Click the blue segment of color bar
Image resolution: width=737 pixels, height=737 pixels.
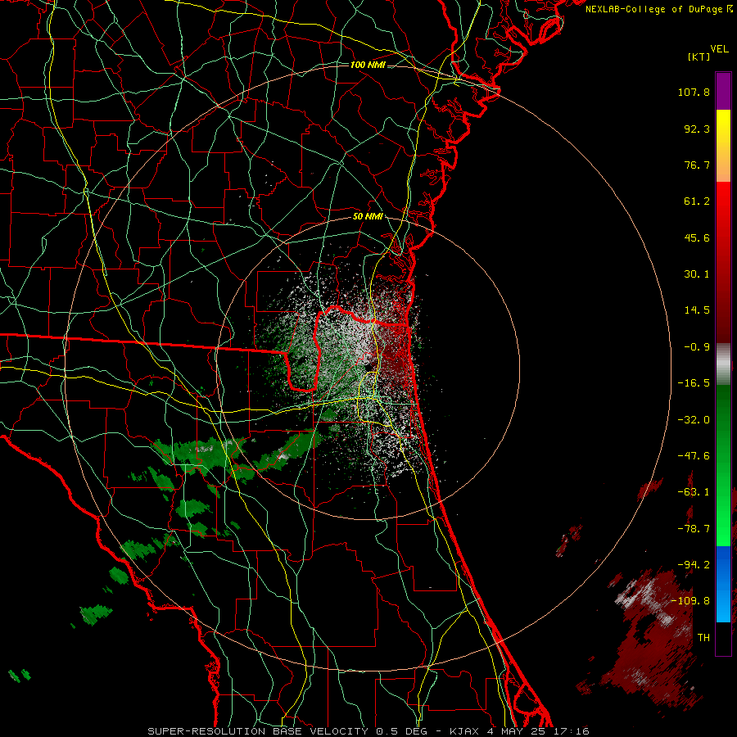click(723, 584)
